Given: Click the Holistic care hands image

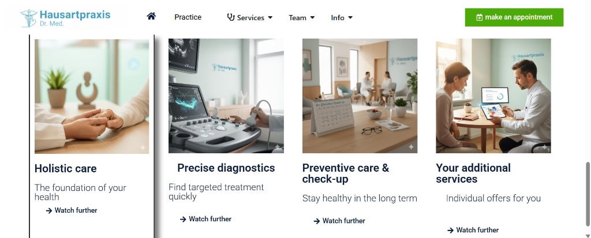Looking at the screenshot, I should point(92,96).
